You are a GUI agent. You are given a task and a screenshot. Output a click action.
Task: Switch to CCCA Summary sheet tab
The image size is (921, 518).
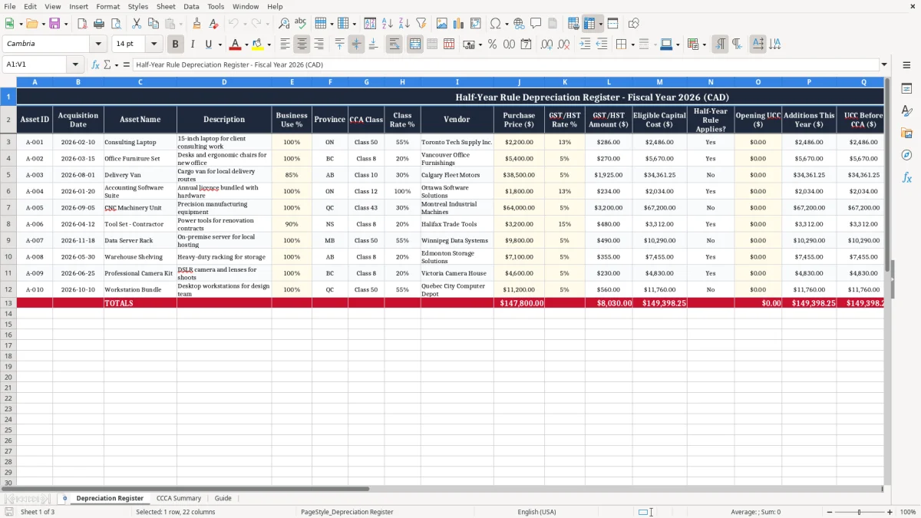click(x=179, y=498)
